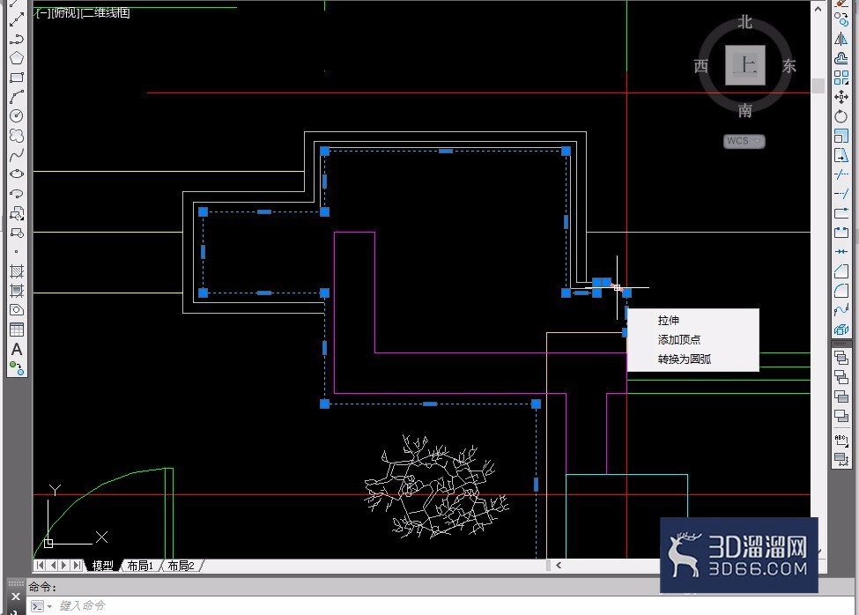
Task: Select the Elliptical Arc tool
Action: tap(17, 193)
